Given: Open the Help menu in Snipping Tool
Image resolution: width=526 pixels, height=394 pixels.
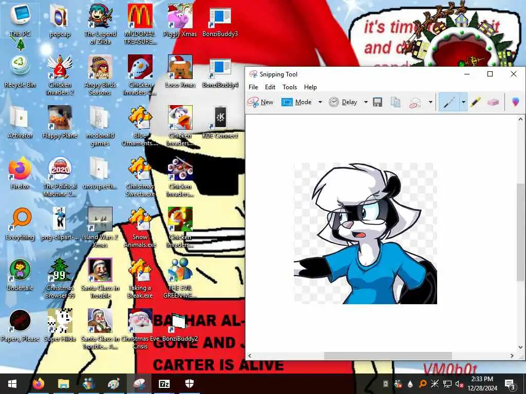Looking at the screenshot, I should tap(310, 87).
